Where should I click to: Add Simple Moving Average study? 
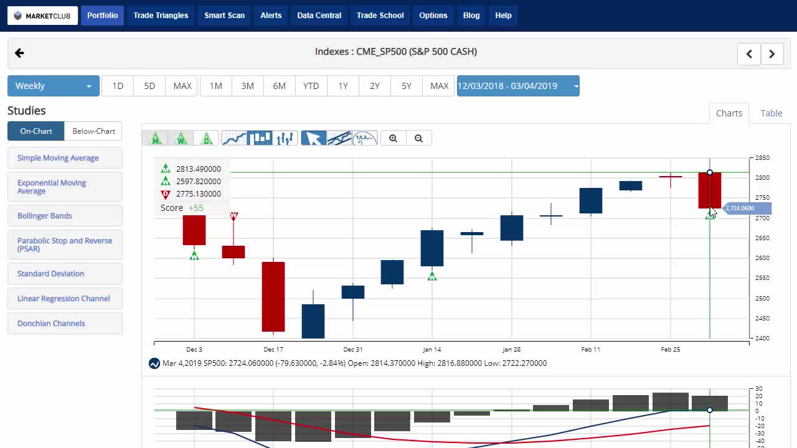[x=65, y=158]
